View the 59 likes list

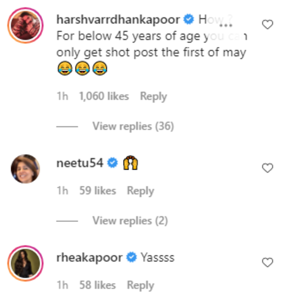click(x=98, y=191)
